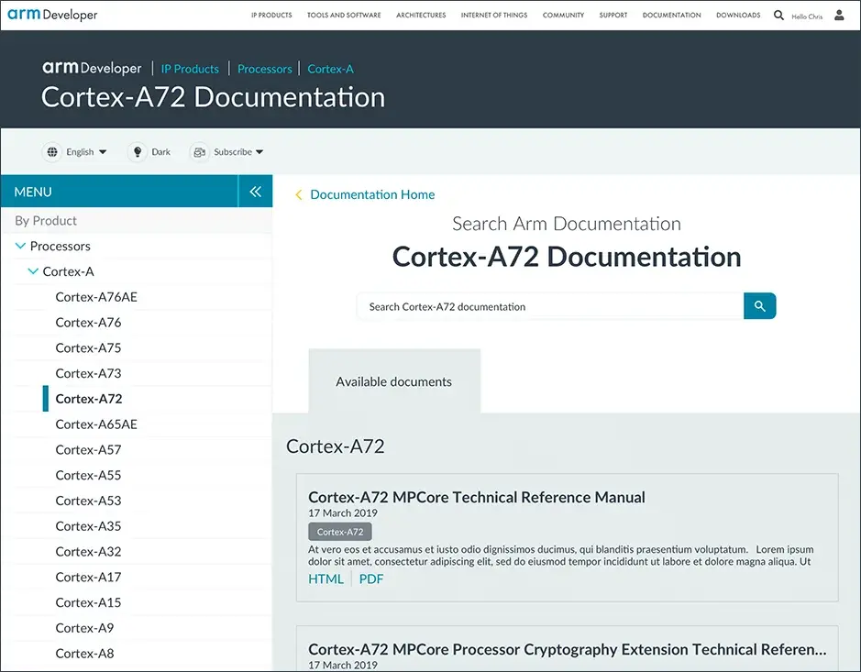Collapse the menu with double-chevron icon
The image size is (861, 672).
(x=255, y=192)
